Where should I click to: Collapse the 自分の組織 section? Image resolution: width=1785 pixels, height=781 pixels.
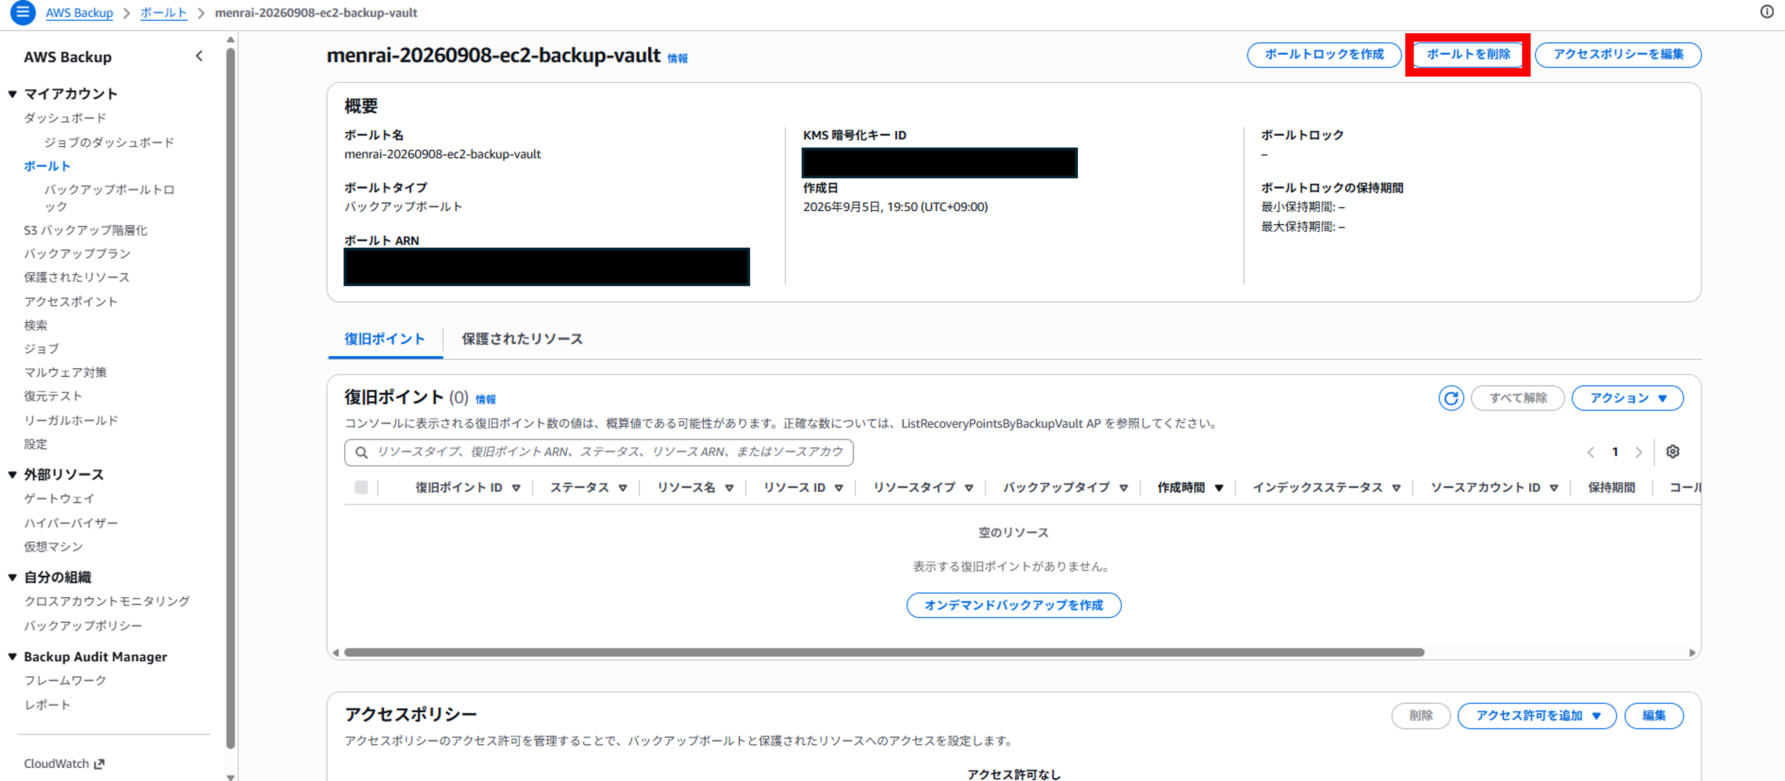[x=12, y=577]
